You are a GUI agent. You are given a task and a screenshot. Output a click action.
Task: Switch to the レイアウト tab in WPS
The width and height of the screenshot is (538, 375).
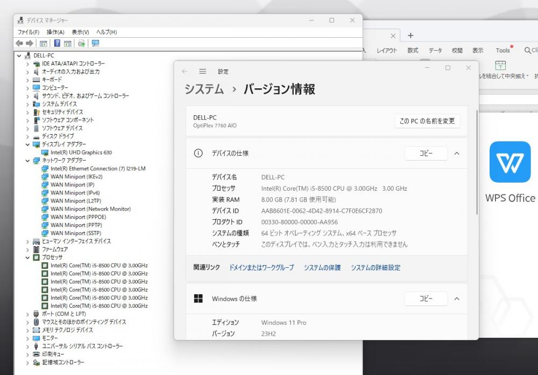(x=386, y=51)
